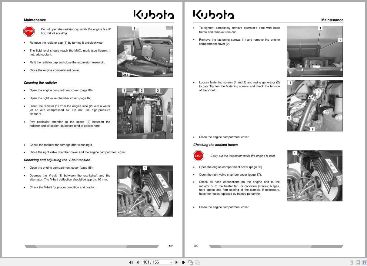Click the coolant hoses inspection photo
The height and width of the screenshot is (266, 367).
pos(314,175)
